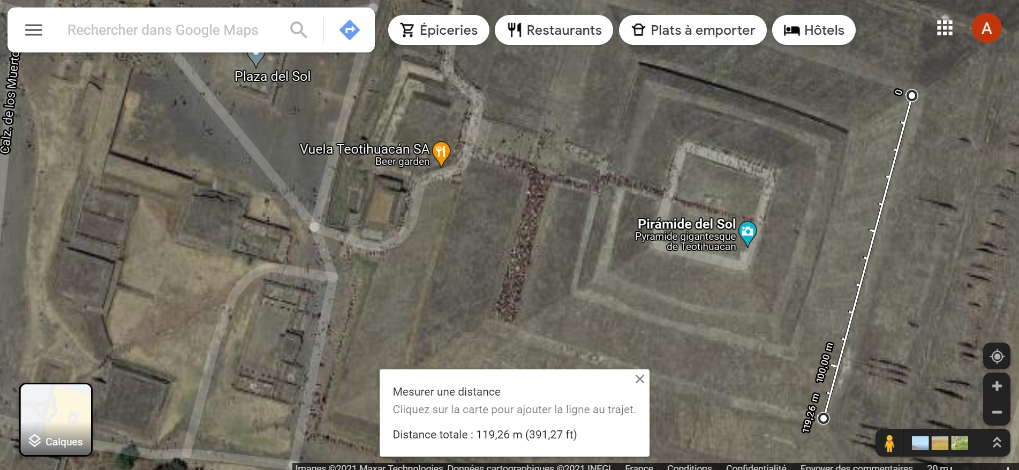Show Hôtels nearby
This screenshot has width=1019, height=470.
click(813, 30)
